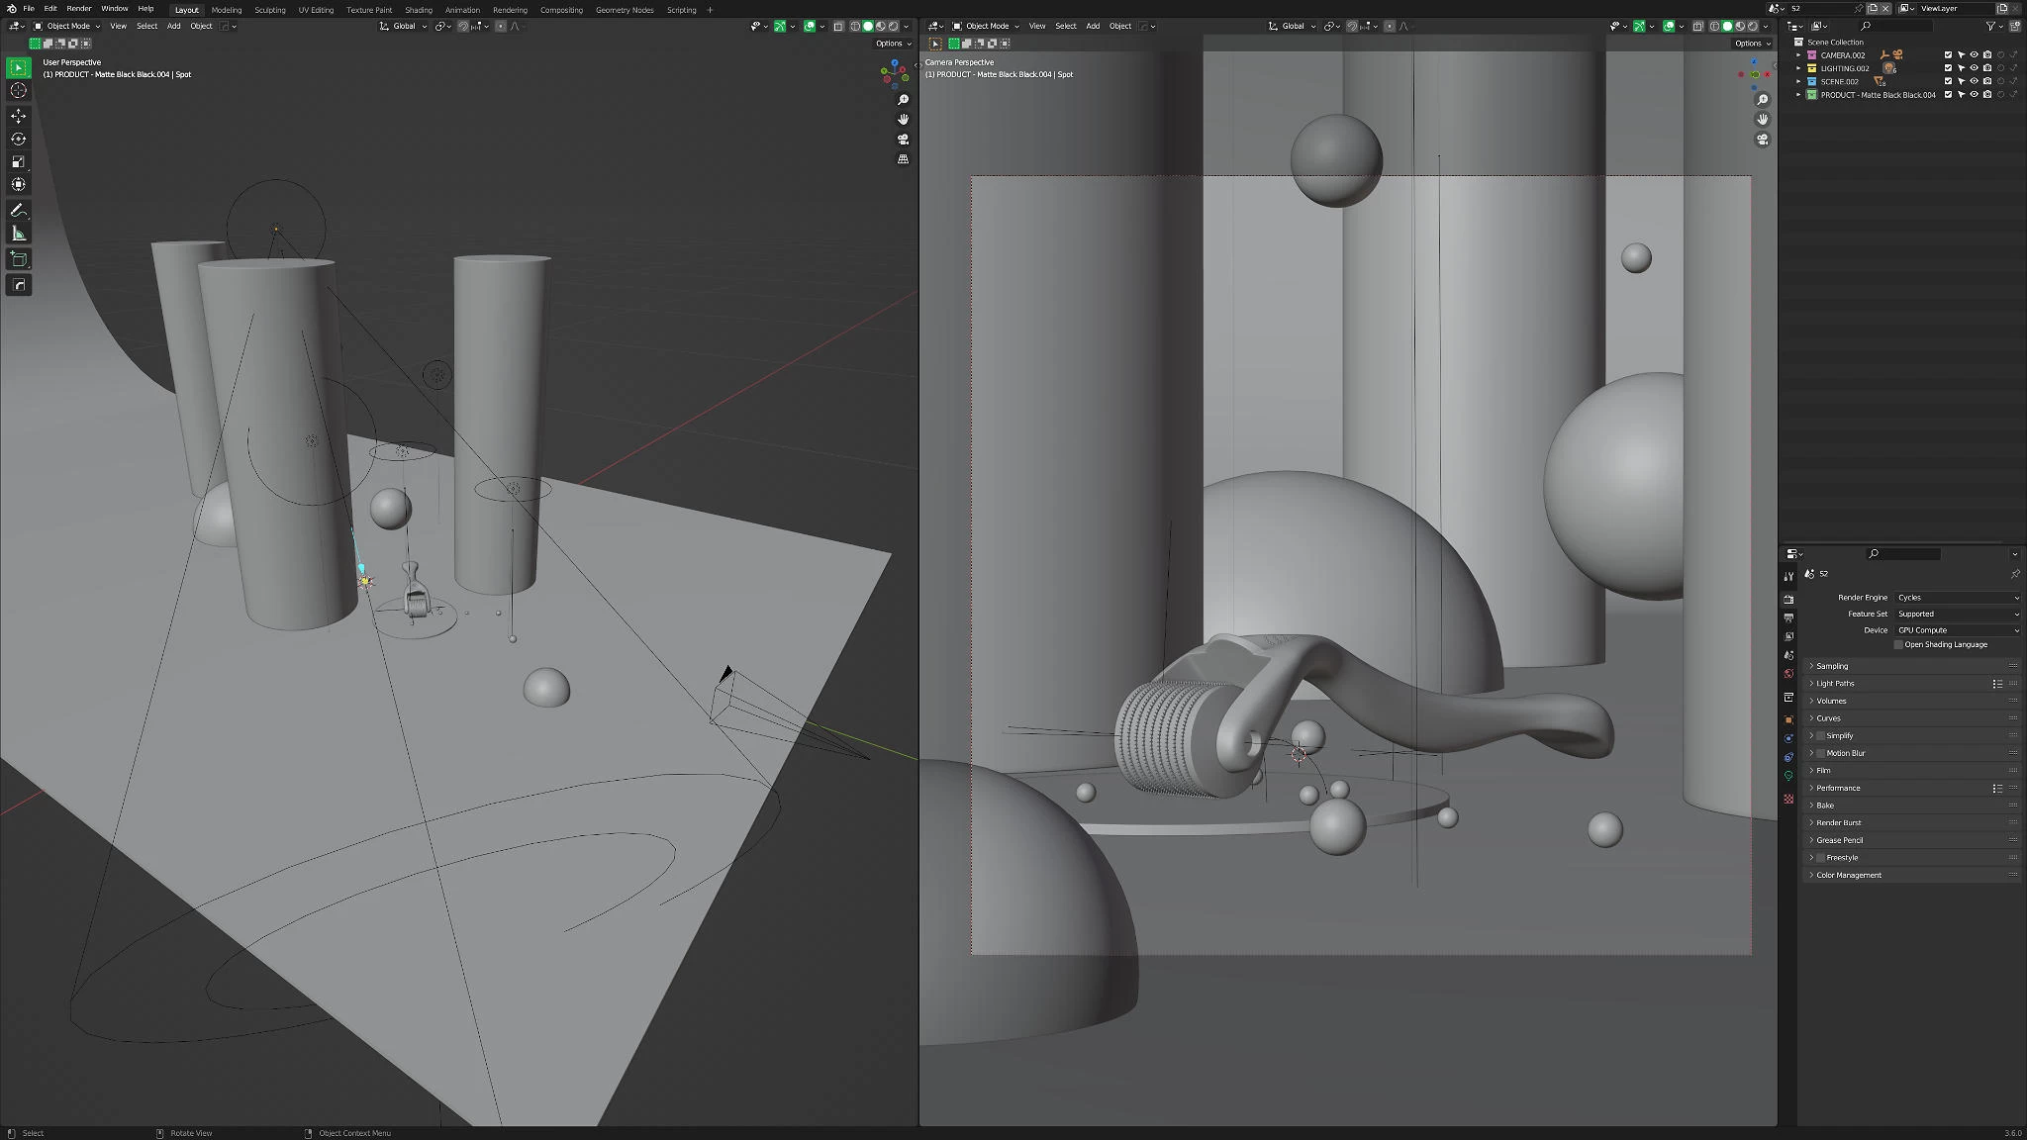Open the Render menu
Viewport: 2027px width, 1140px height.
point(78,9)
